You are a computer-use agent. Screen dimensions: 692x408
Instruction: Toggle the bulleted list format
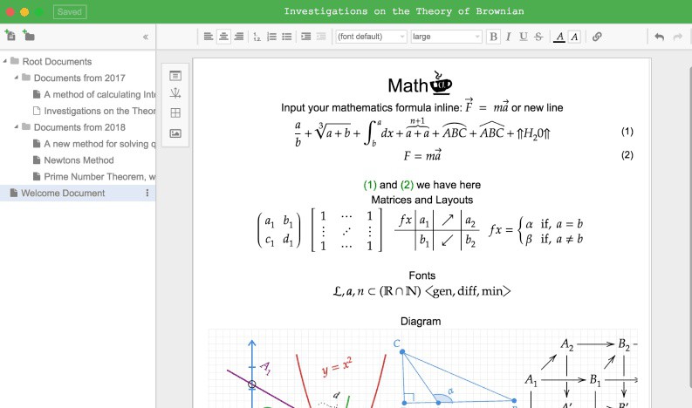coord(287,37)
